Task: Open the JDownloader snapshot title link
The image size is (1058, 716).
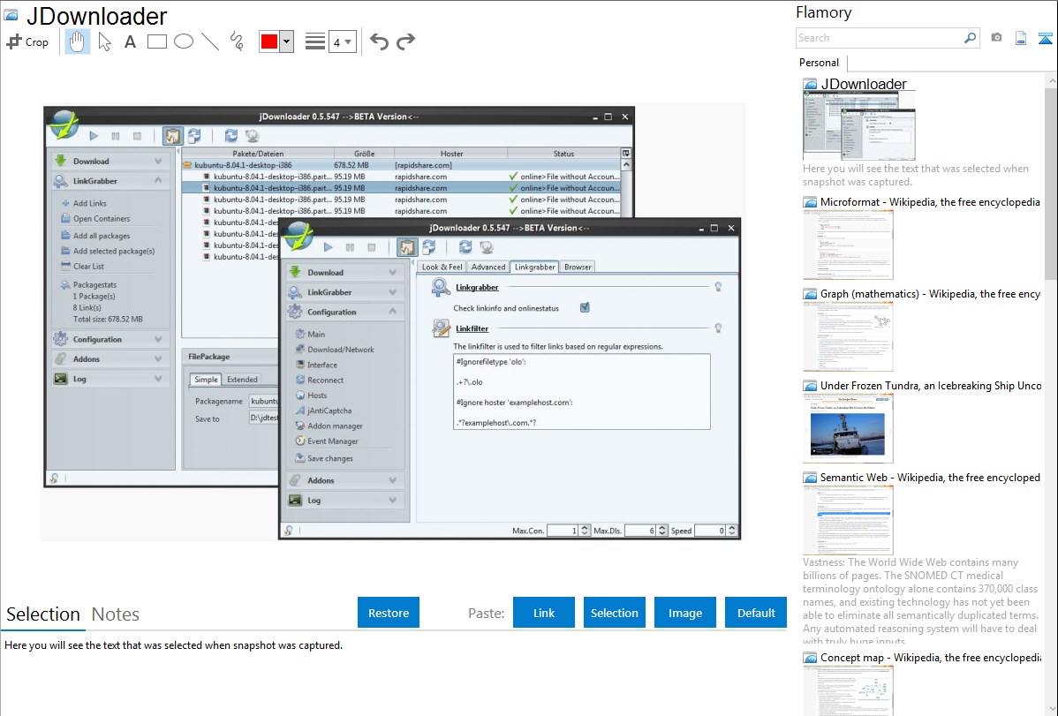Action: (864, 85)
